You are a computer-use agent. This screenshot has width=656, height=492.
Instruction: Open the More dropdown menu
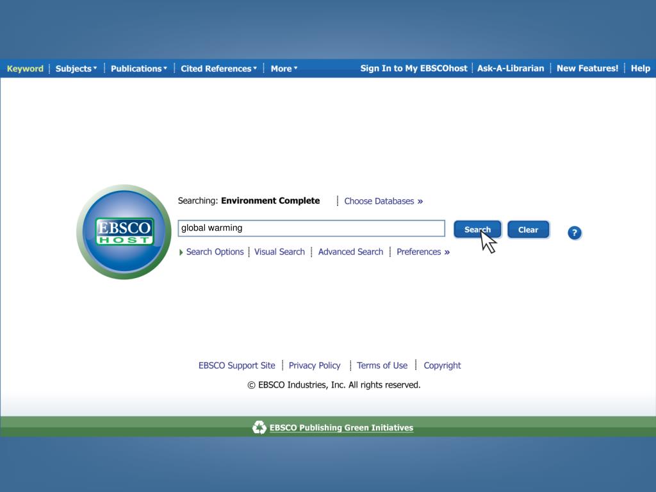tap(284, 69)
